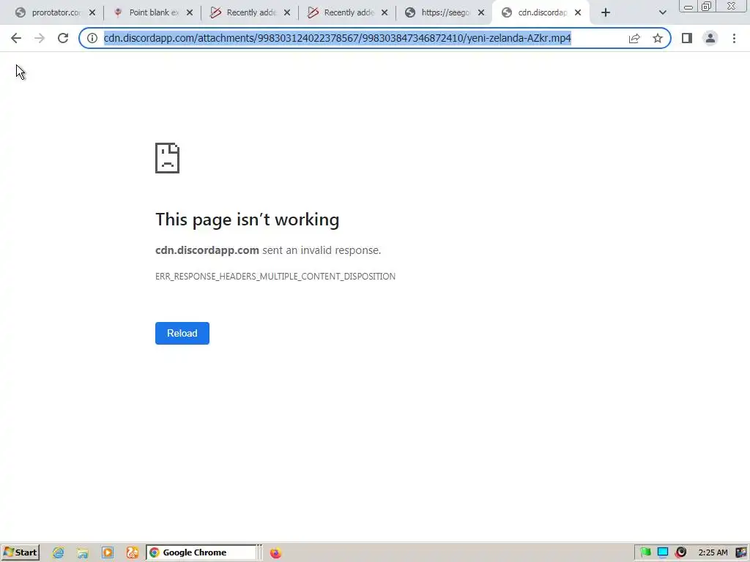Open the Windows Start menu
750x562 pixels.
click(21, 552)
